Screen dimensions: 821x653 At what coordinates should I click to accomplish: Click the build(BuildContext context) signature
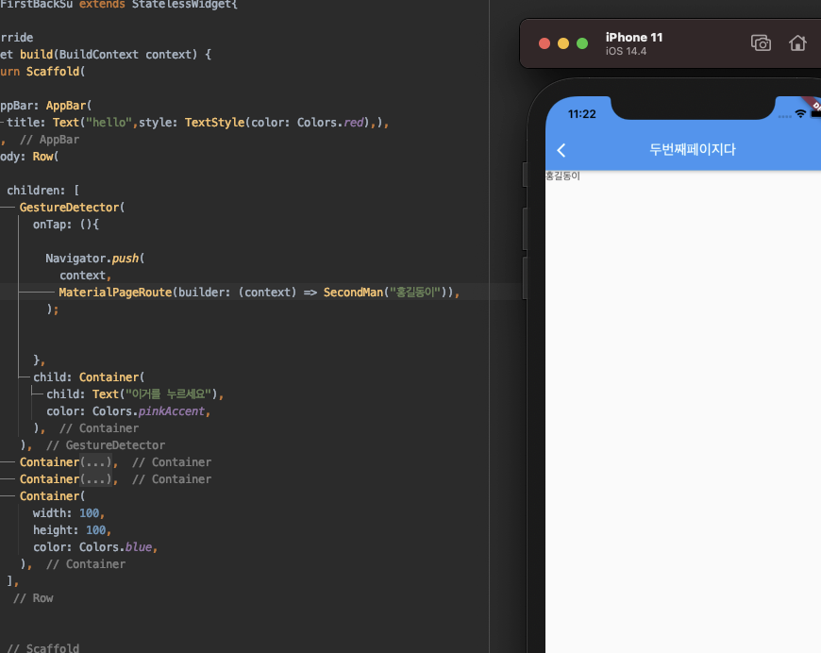[x=109, y=55]
